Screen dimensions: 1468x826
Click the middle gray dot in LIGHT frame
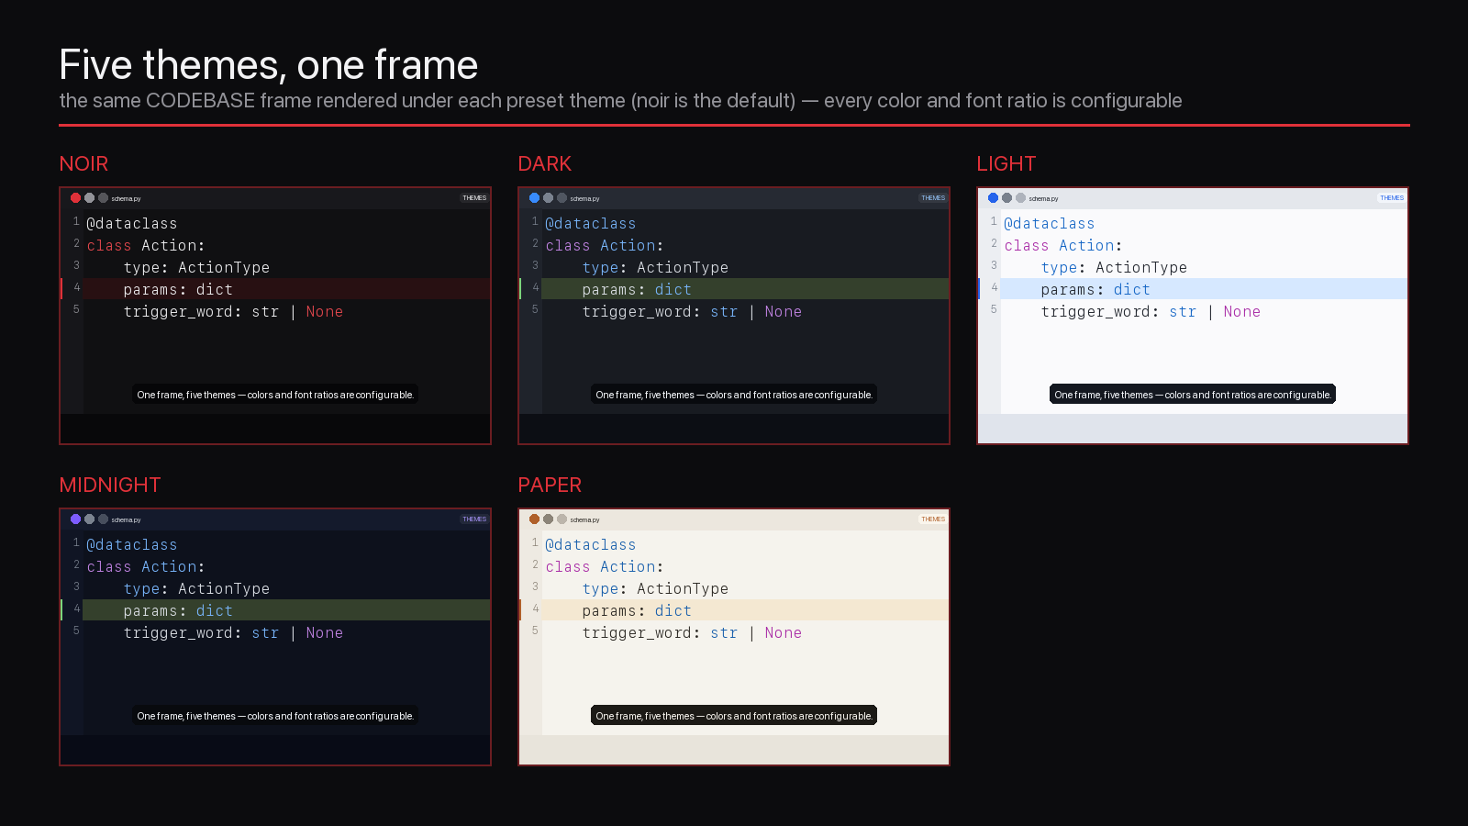point(1006,198)
